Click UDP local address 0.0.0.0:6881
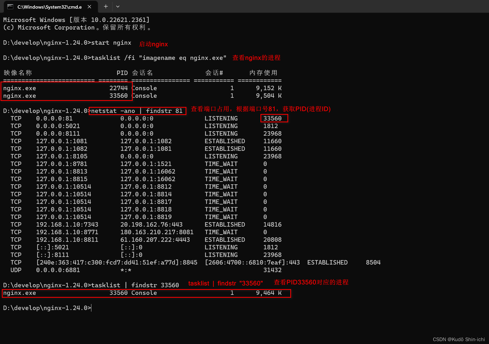This screenshot has height=344, width=489. (58, 270)
